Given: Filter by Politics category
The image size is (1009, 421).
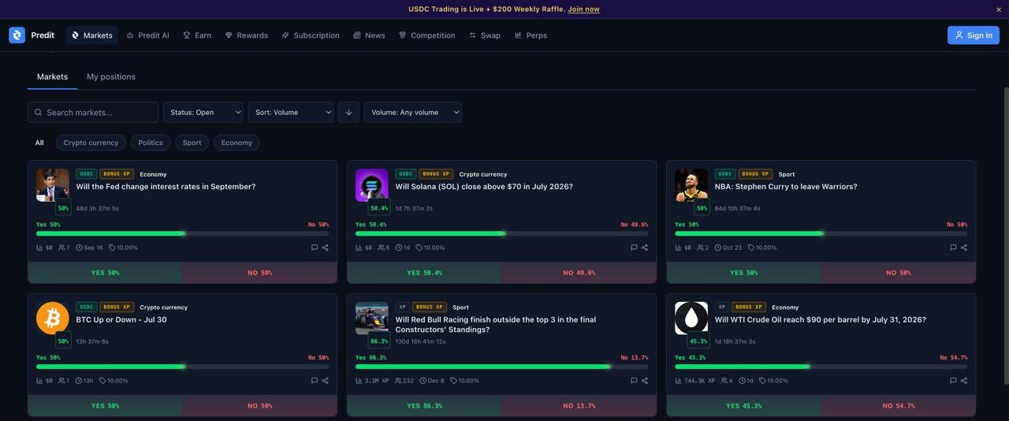Looking at the screenshot, I should 151,143.
